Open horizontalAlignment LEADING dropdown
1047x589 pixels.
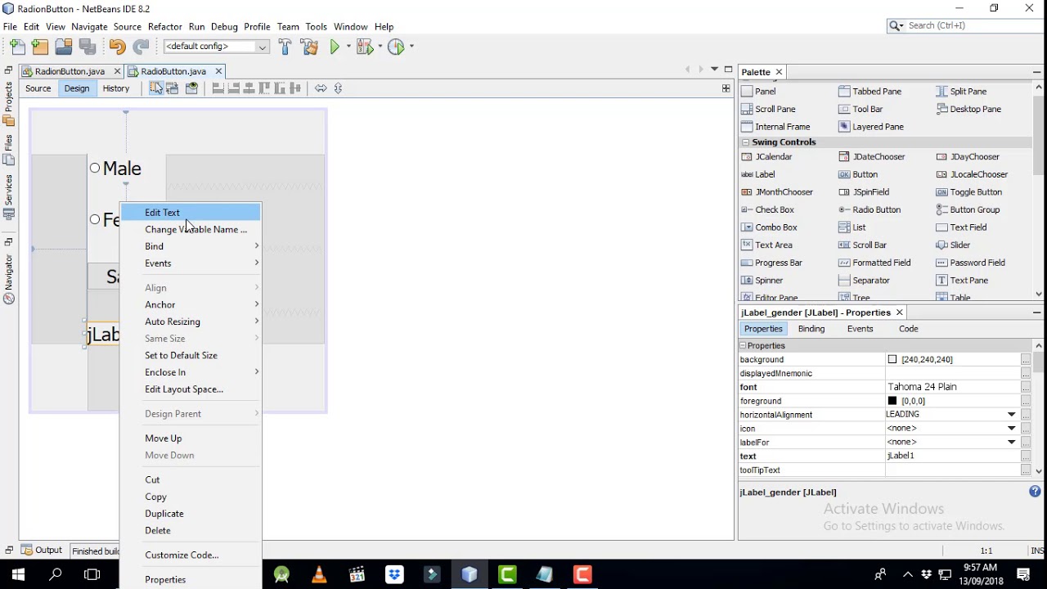click(1011, 415)
